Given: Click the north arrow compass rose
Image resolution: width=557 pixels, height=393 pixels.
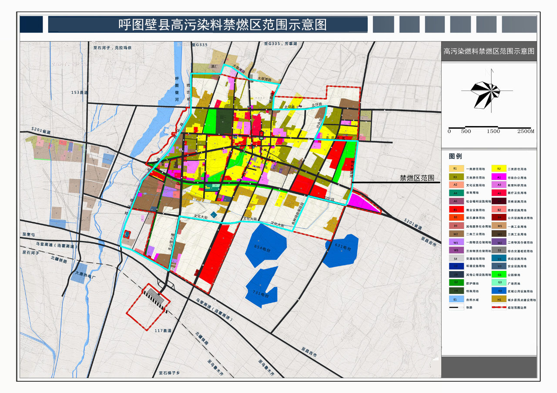Looking at the screenshot, I should 487,90.
